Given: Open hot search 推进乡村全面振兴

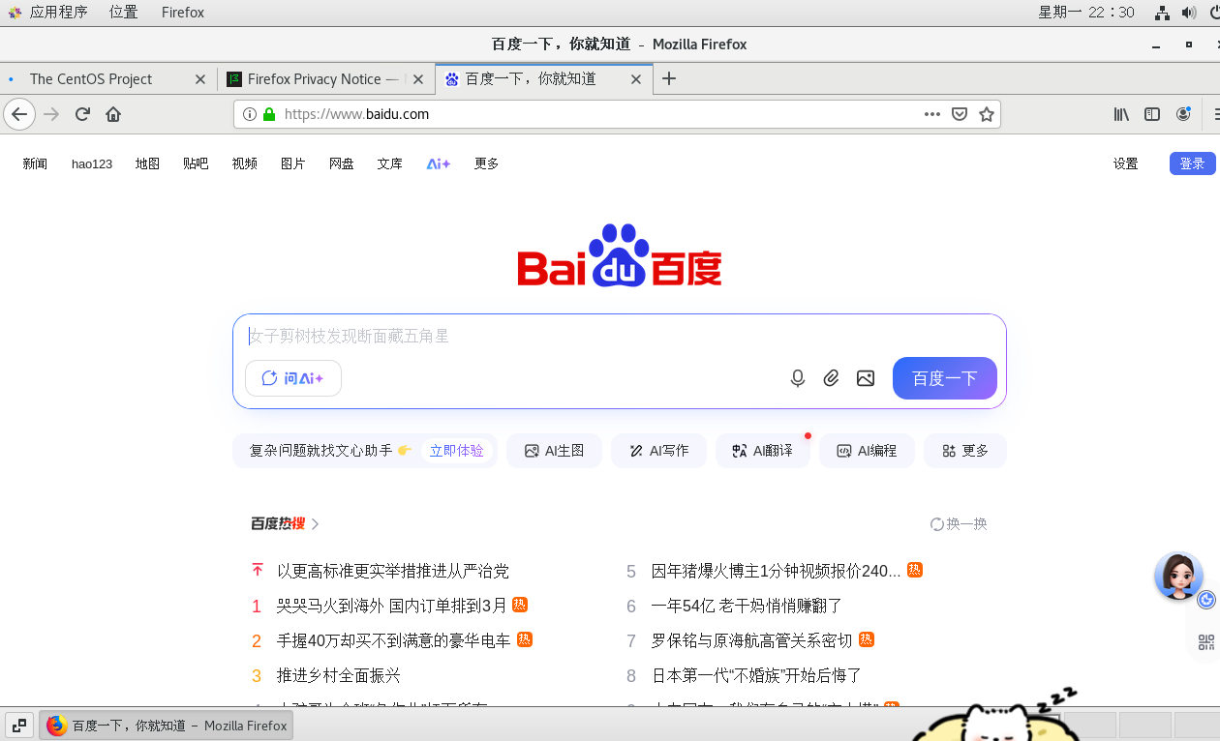Looking at the screenshot, I should 339,675.
